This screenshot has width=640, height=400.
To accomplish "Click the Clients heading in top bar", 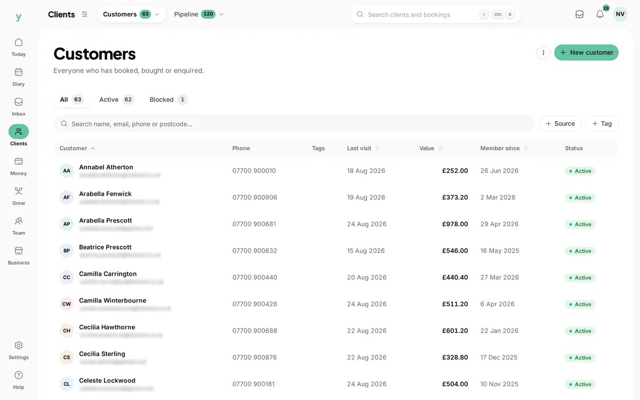I will 61,14.
